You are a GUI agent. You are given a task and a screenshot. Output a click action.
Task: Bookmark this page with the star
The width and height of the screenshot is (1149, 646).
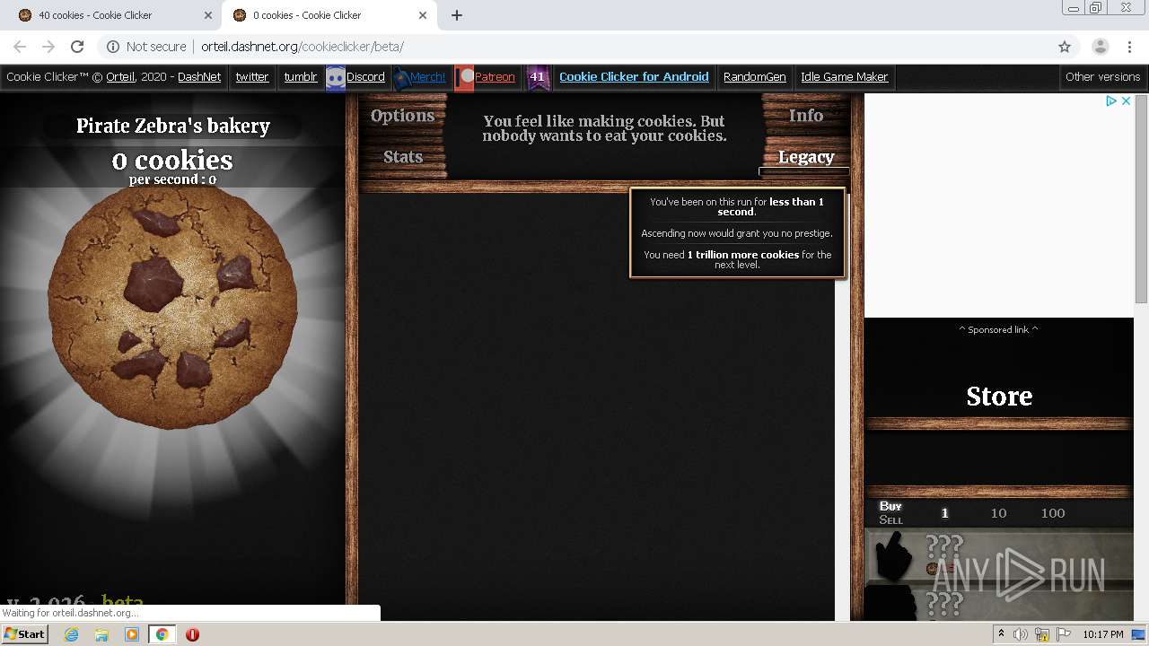click(x=1065, y=47)
